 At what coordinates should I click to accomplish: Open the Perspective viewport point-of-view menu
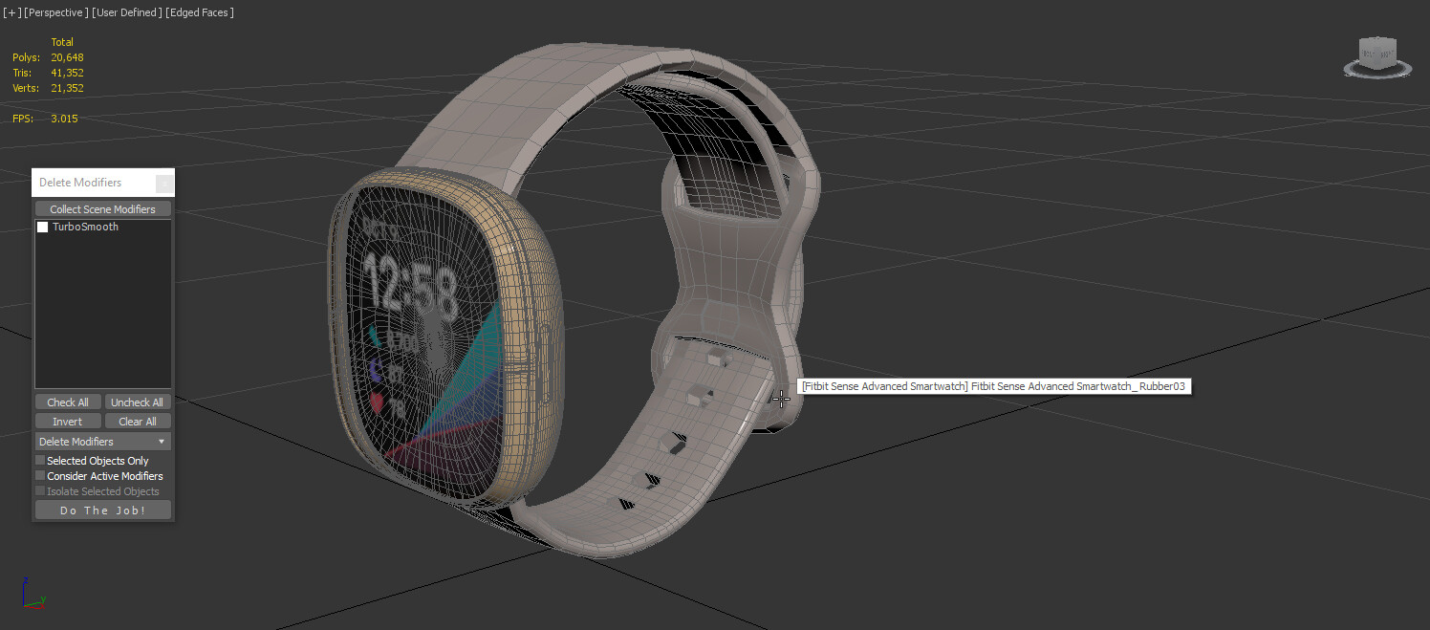57,11
